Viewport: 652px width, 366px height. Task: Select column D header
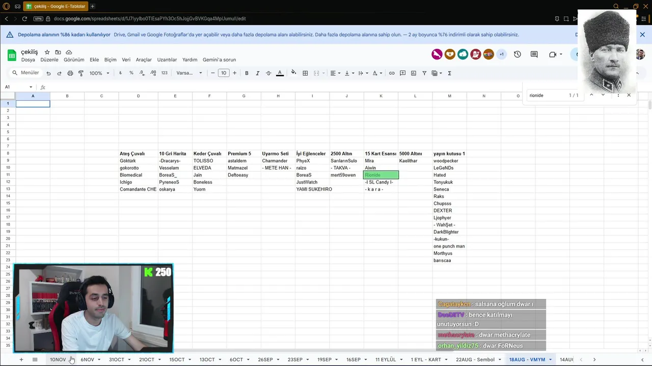click(x=138, y=96)
